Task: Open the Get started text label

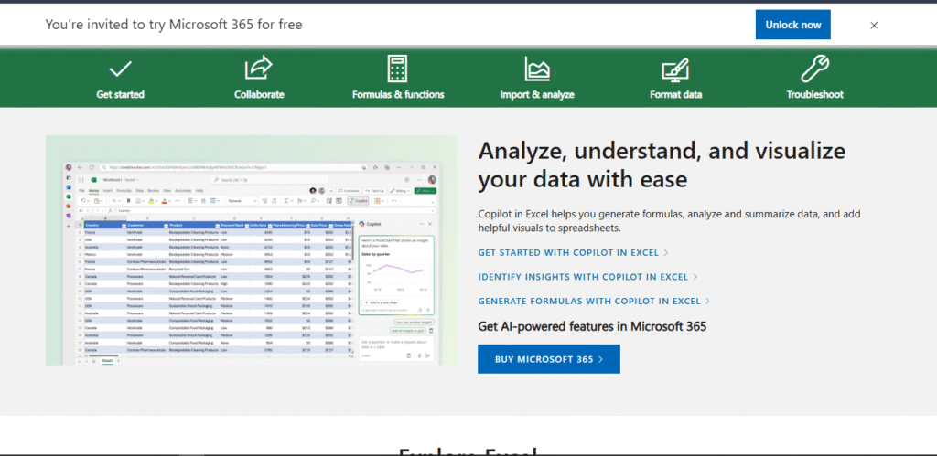Action: point(120,94)
